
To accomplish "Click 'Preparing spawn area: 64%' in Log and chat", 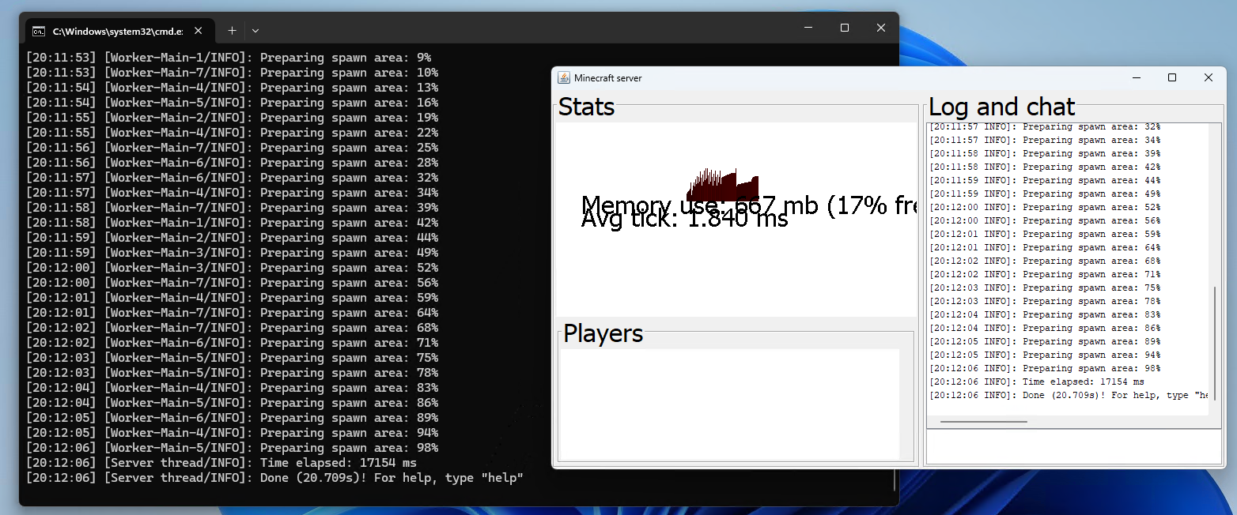I will 1091,247.
